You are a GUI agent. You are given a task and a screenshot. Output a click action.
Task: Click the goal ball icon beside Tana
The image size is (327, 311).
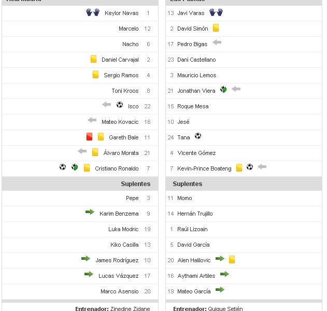click(x=197, y=136)
